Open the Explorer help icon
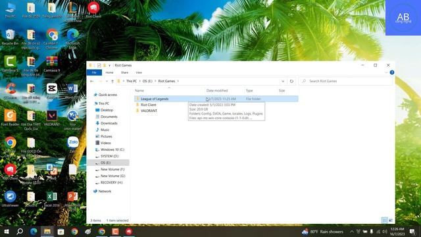Image resolution: width=421 pixels, height=237 pixels. [x=392, y=72]
